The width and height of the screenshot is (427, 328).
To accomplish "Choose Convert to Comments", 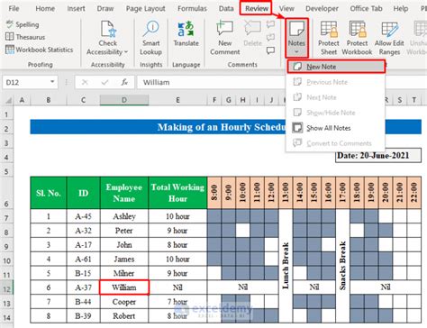I will (335, 143).
